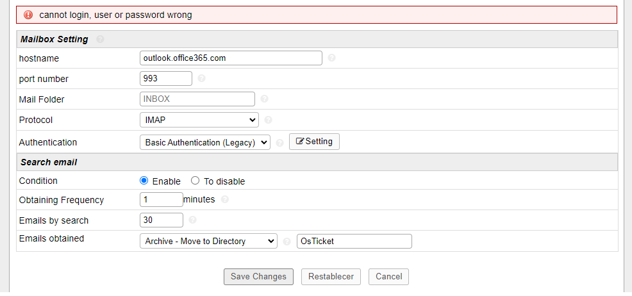The image size is (632, 296).
Task: Click help icon beside Mail Folder field
Action: pyautogui.click(x=264, y=99)
